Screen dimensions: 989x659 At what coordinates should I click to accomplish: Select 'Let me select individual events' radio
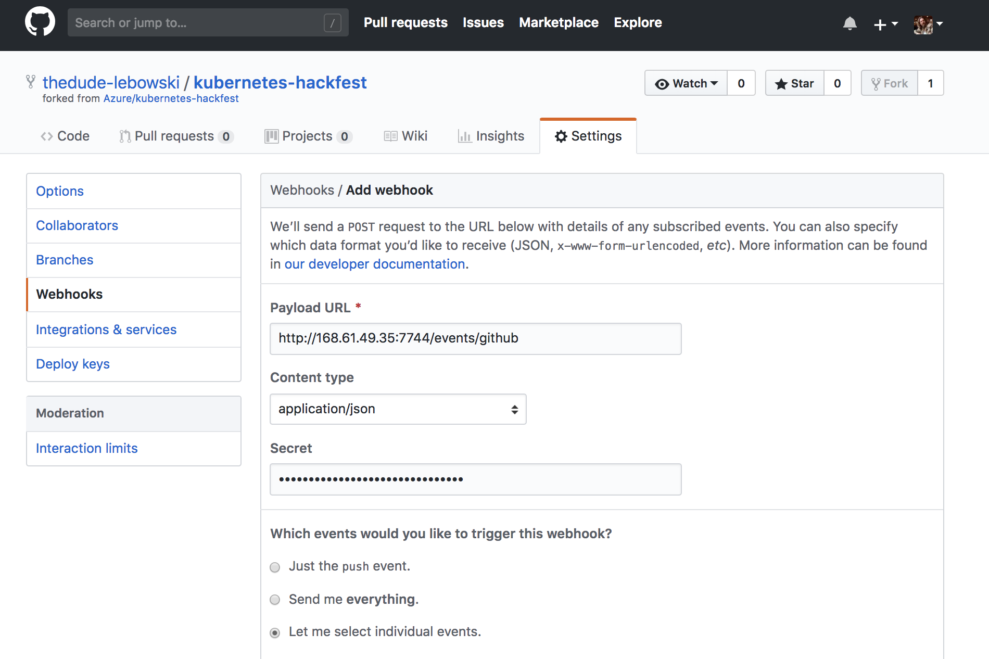point(275,632)
